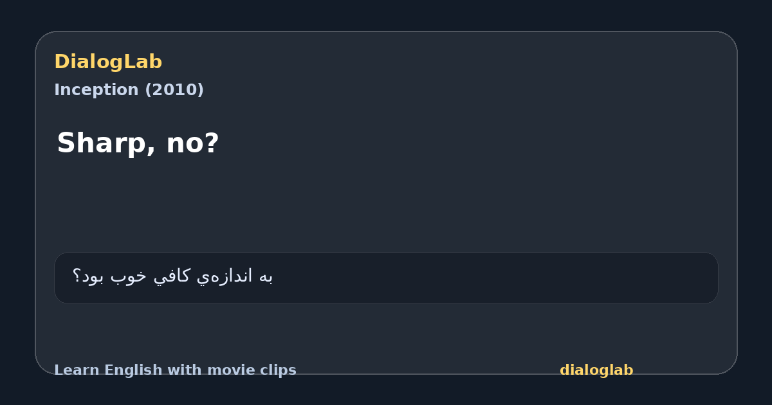
Task: Click the "Learn English with movie clips" tagline
Action: (175, 370)
